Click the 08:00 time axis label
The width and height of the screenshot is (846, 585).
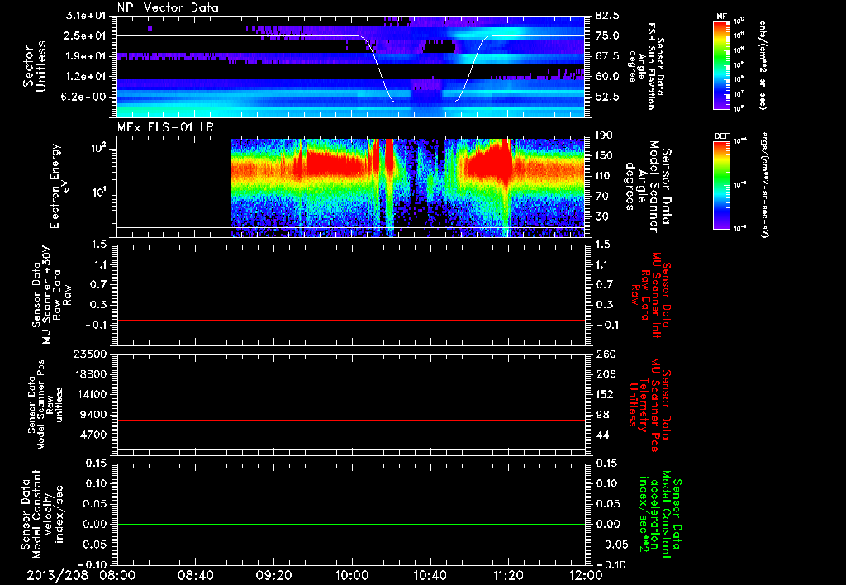pyautogui.click(x=117, y=574)
